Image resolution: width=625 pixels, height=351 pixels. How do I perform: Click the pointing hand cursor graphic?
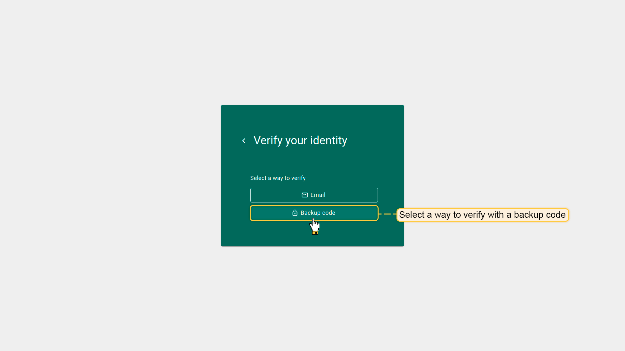coord(314,226)
